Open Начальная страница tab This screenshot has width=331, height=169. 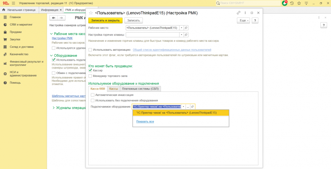tap(20, 10)
